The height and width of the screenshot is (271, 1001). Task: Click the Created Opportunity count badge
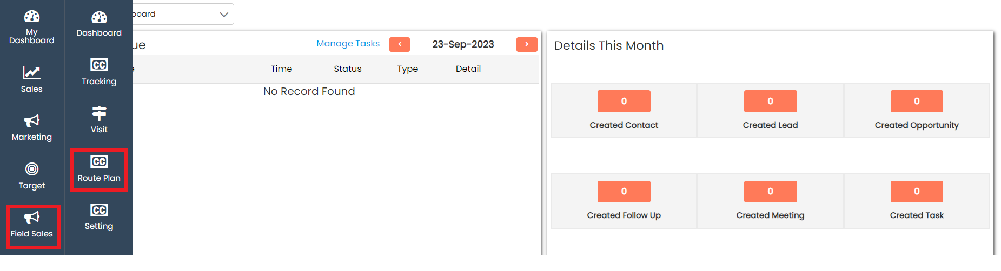[917, 101]
